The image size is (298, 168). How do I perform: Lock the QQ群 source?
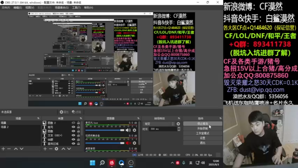click(78, 139)
